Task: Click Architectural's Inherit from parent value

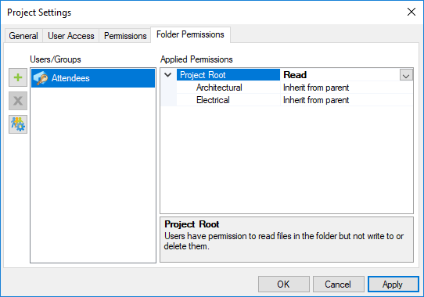Action: coord(316,88)
